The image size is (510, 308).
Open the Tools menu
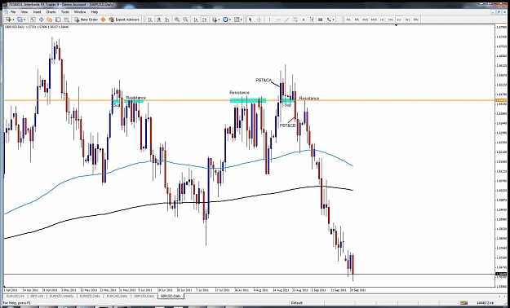click(65, 11)
